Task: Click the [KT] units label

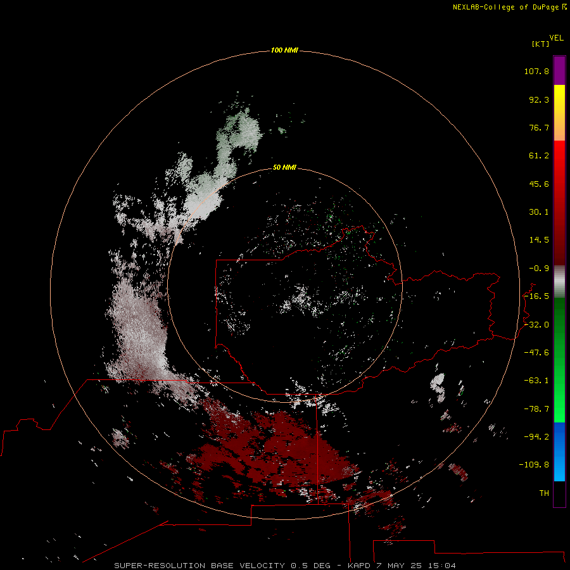Action: tap(540, 44)
